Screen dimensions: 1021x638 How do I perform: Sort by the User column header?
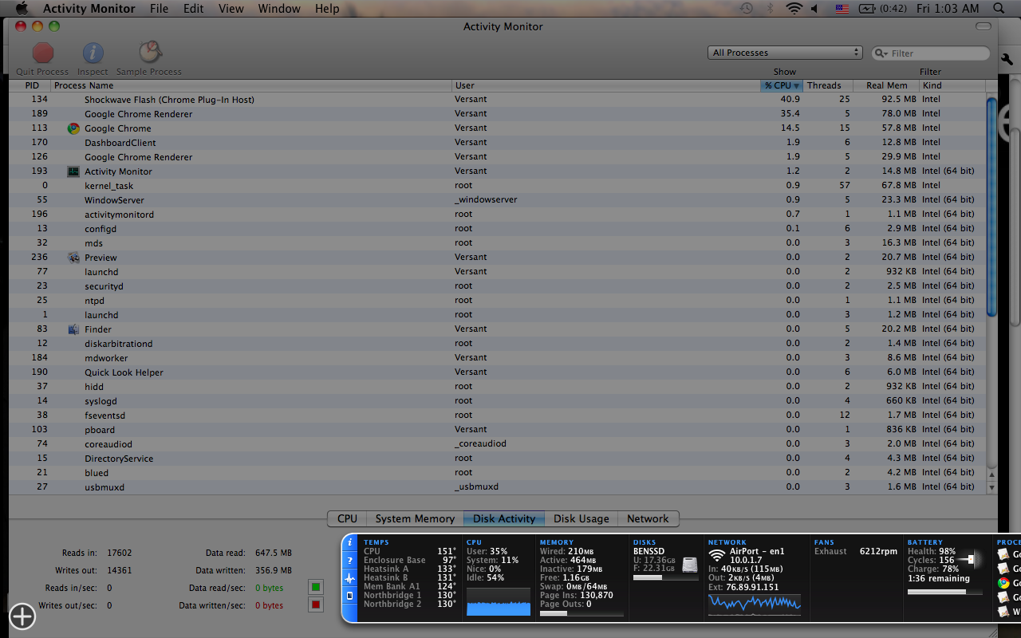(x=606, y=85)
